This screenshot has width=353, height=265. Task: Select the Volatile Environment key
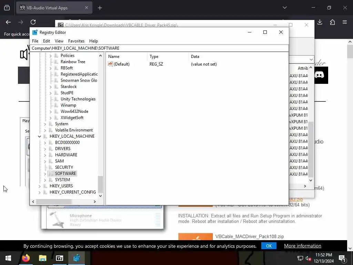74,130
